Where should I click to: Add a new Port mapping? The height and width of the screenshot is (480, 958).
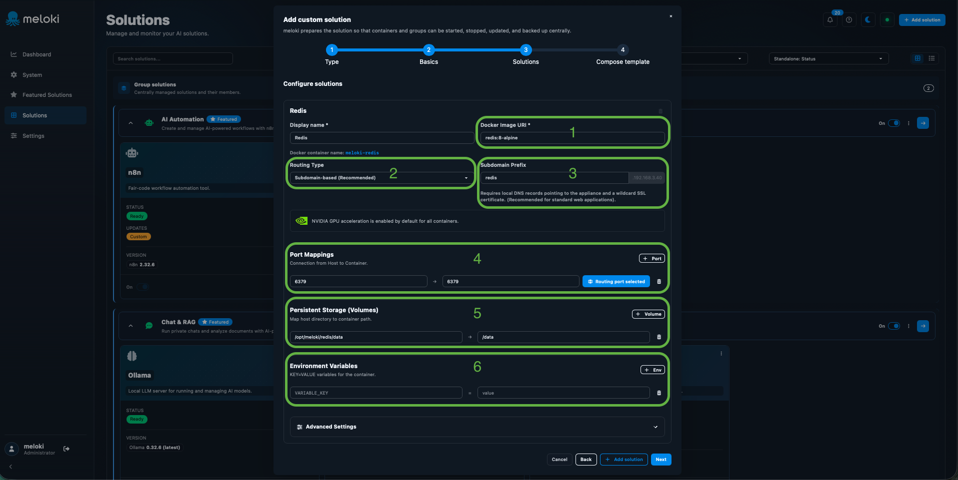tap(652, 259)
